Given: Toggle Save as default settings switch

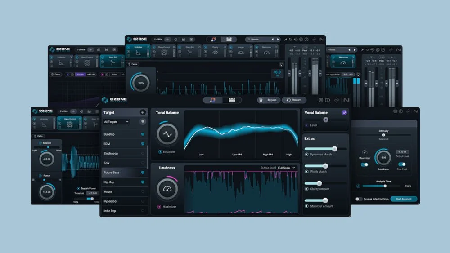Looking at the screenshot, I should tap(359, 199).
